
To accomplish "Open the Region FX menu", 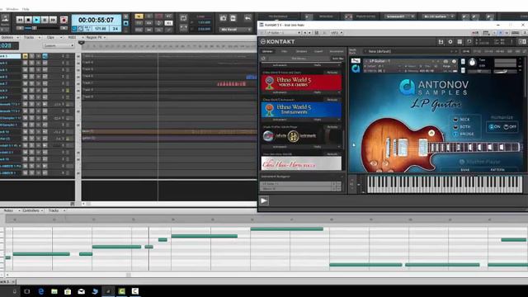I will pos(96,37).
